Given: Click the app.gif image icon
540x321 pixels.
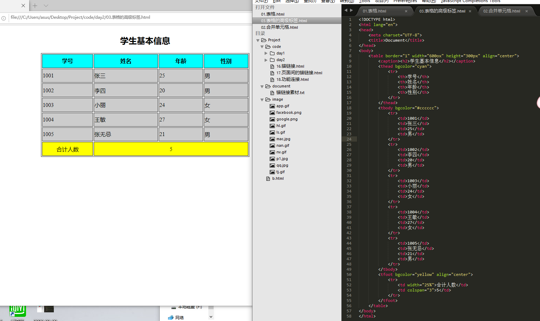Looking at the screenshot, I should [x=272, y=106].
